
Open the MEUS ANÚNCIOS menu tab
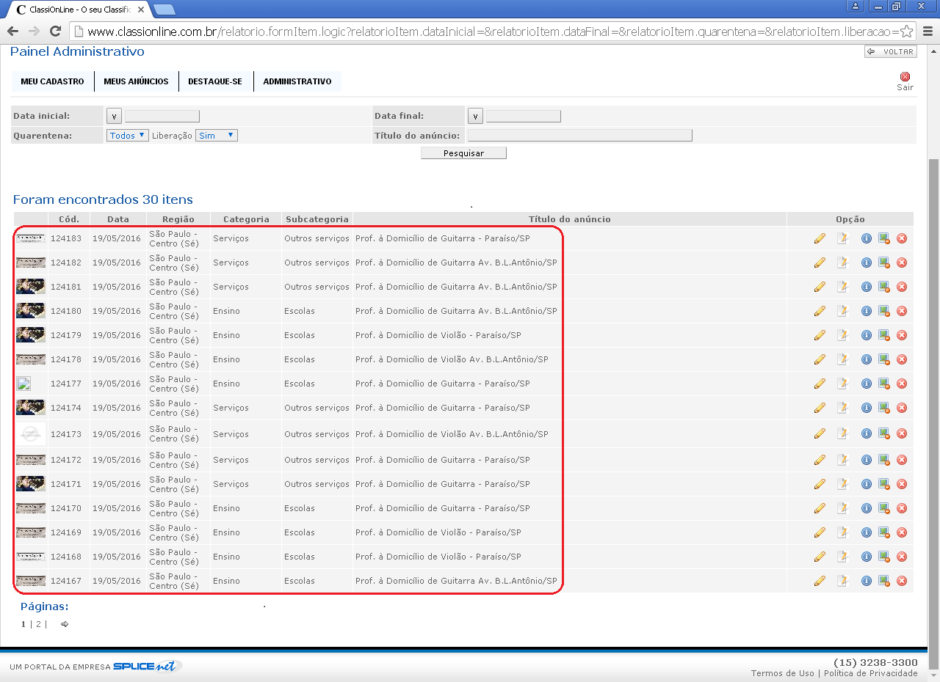(136, 81)
